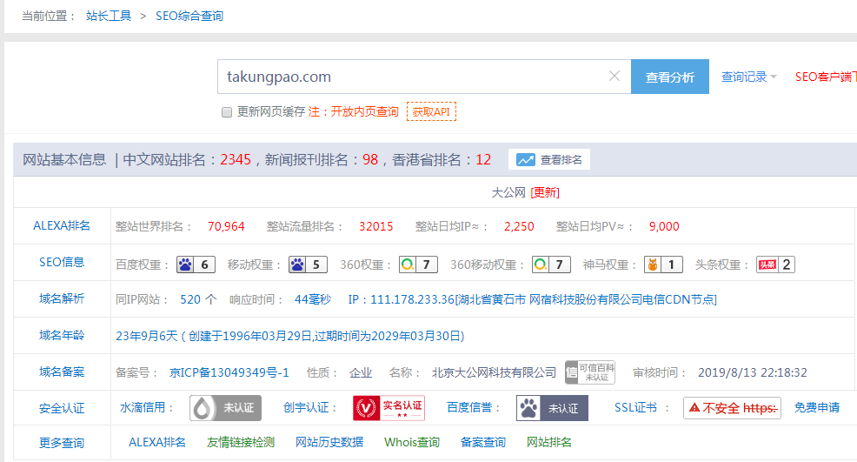Screen dimensions: 857x462
Task: Click the 开放内页查询 note link
Action: (364, 111)
